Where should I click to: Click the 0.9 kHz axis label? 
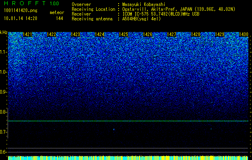(4, 92)
